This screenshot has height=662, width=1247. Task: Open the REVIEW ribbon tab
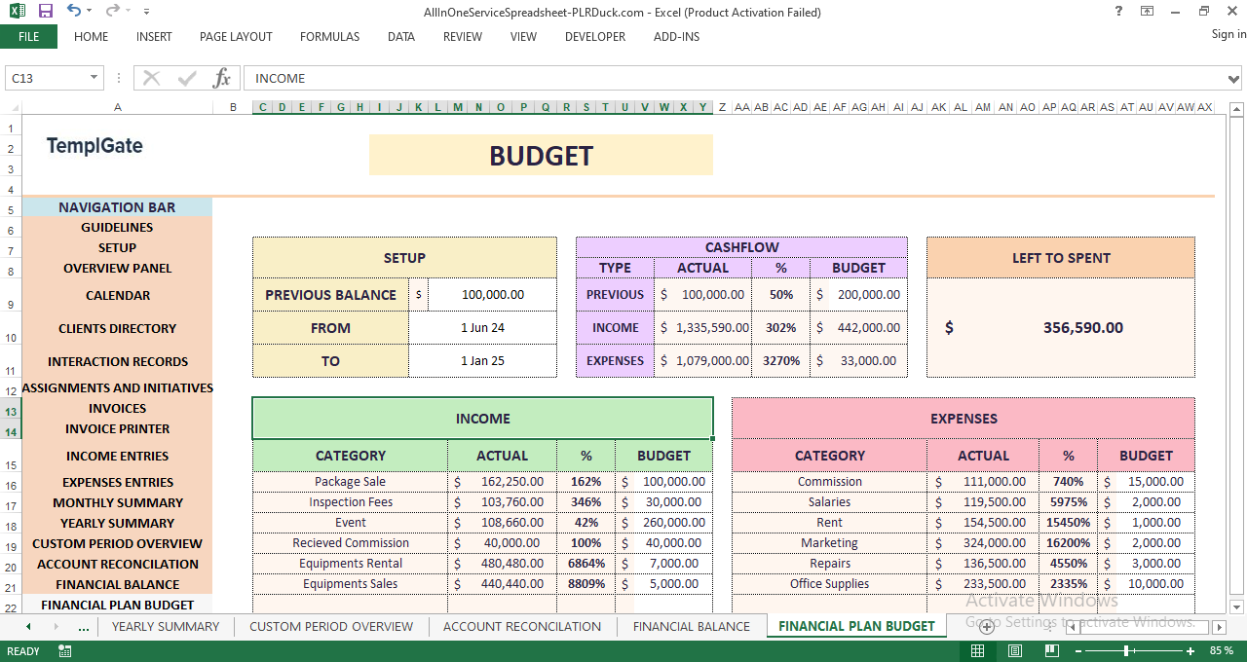pos(463,37)
